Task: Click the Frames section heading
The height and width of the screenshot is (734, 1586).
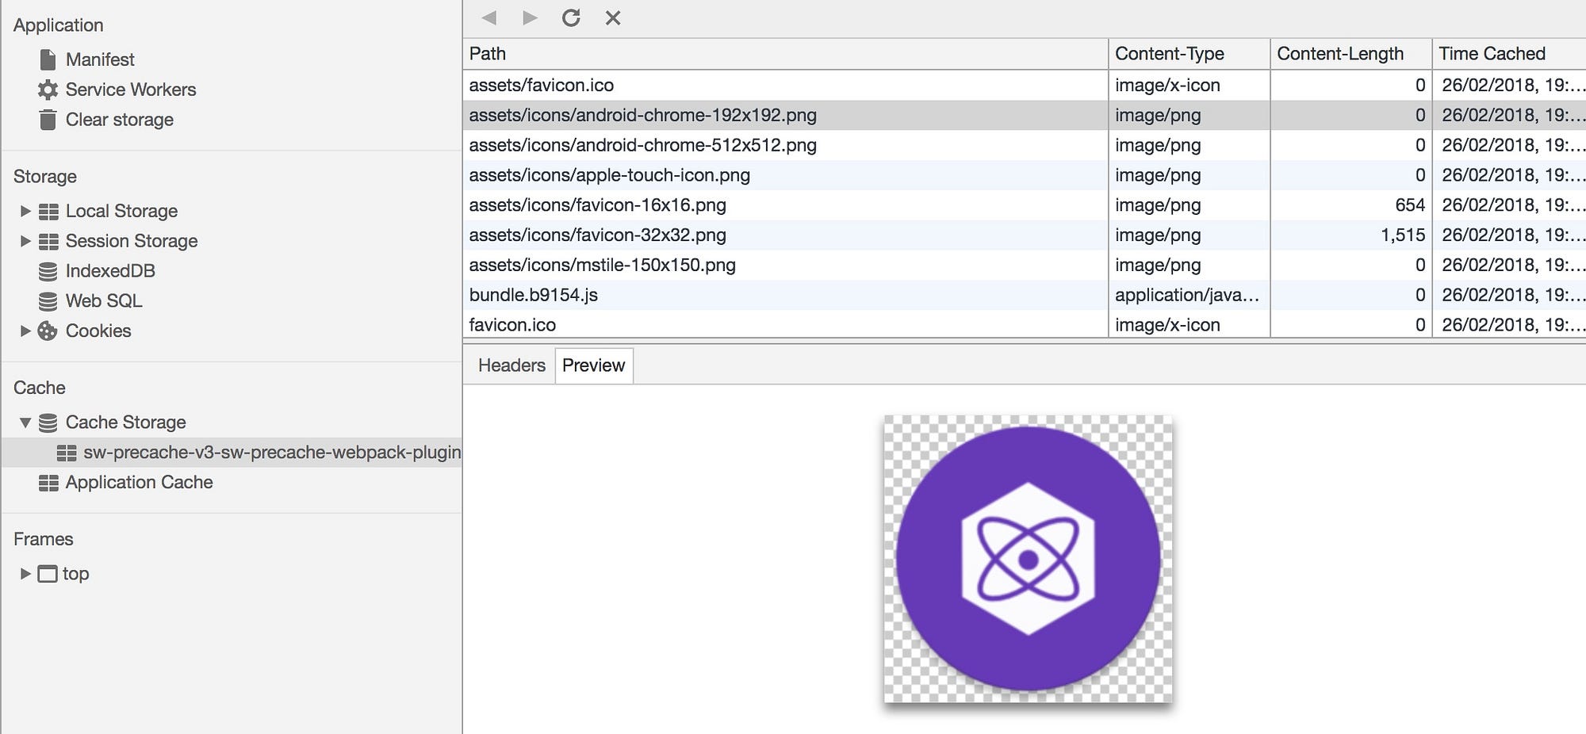Action: (44, 539)
